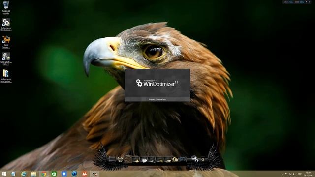Open the blue circular C taskbar app
315x177 pixels.
pos(74,174)
